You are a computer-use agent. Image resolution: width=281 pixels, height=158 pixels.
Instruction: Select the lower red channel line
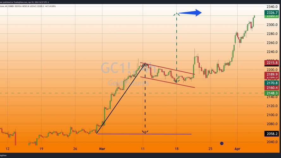[168, 82]
